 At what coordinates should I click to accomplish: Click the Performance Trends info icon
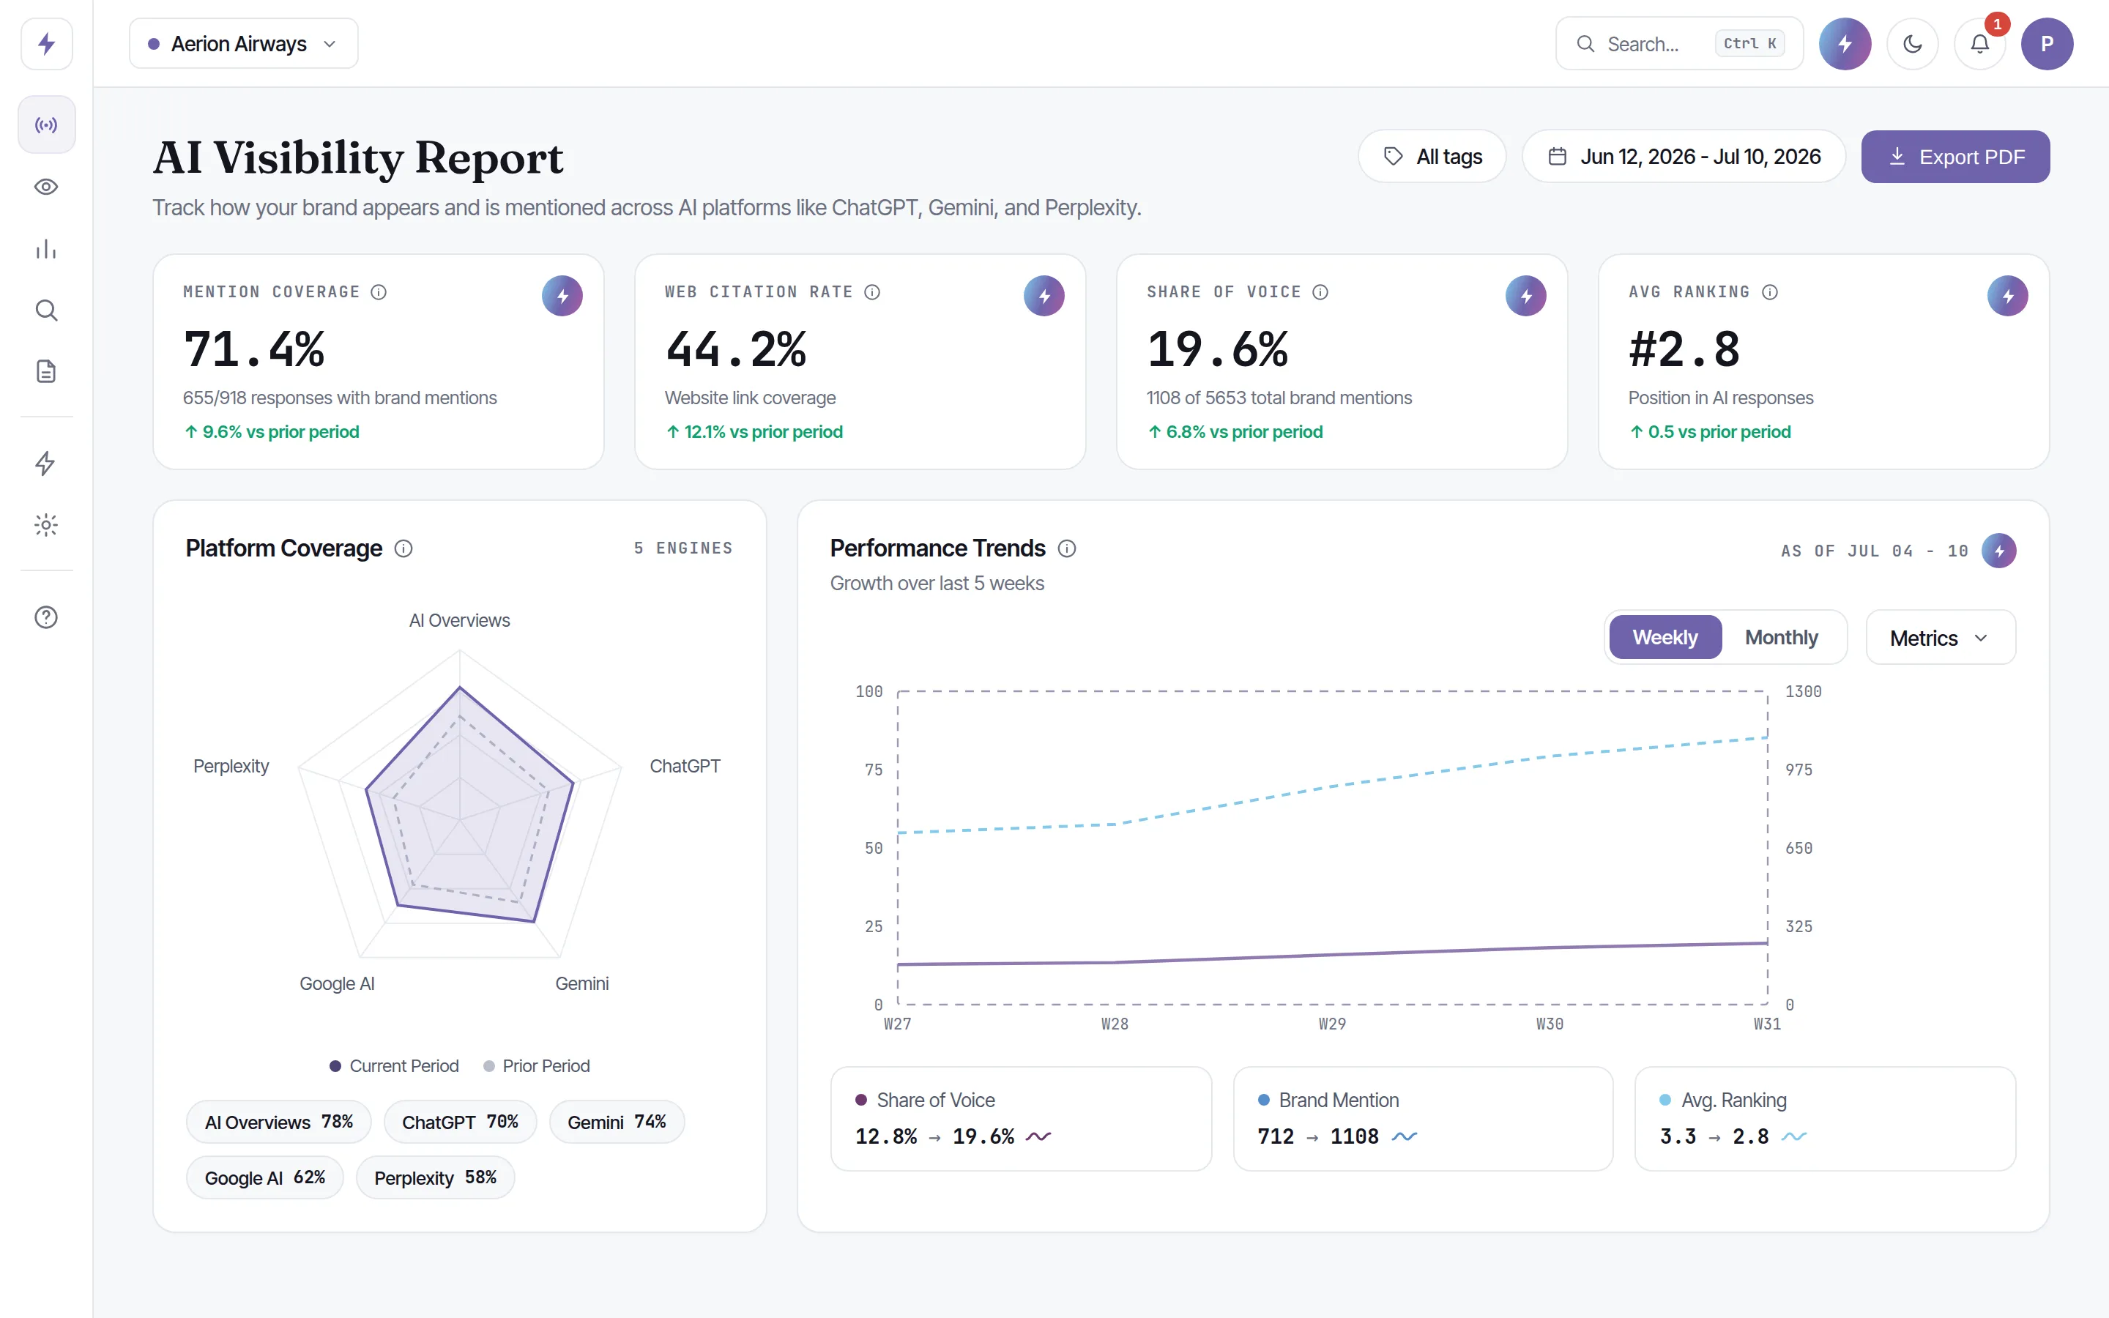click(x=1067, y=548)
